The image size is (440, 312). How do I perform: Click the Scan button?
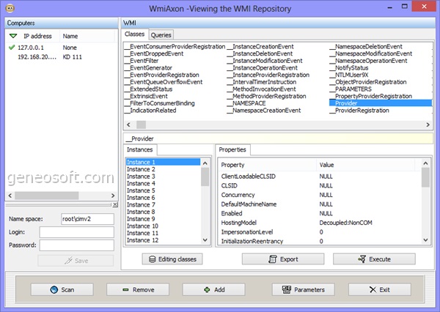62,289
